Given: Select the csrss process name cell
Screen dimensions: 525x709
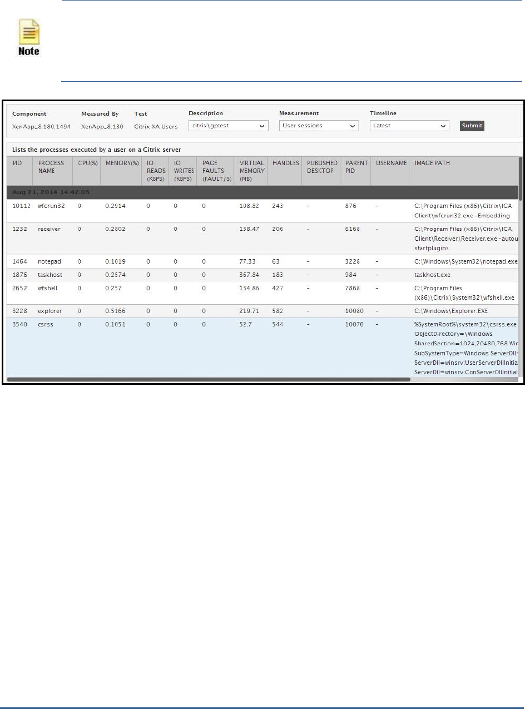Looking at the screenshot, I should (x=46, y=324).
